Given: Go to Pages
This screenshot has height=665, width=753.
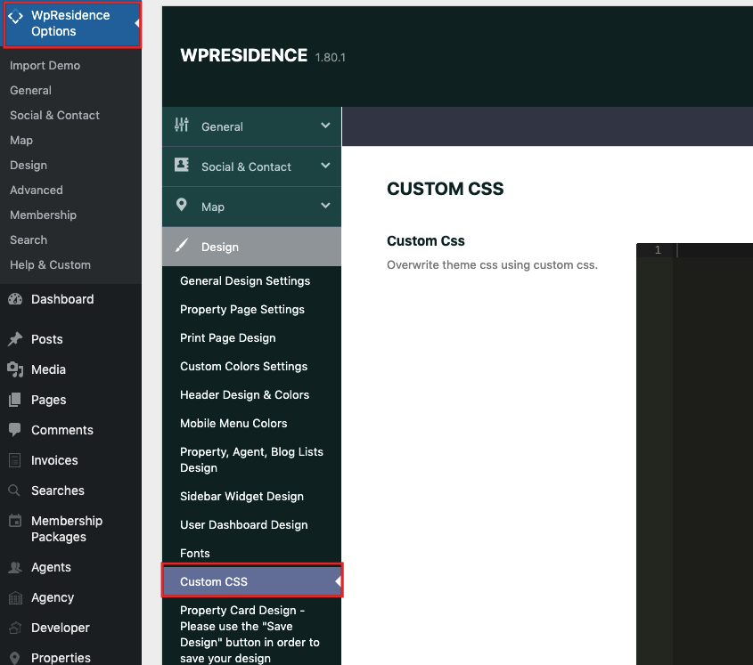Looking at the screenshot, I should [48, 400].
